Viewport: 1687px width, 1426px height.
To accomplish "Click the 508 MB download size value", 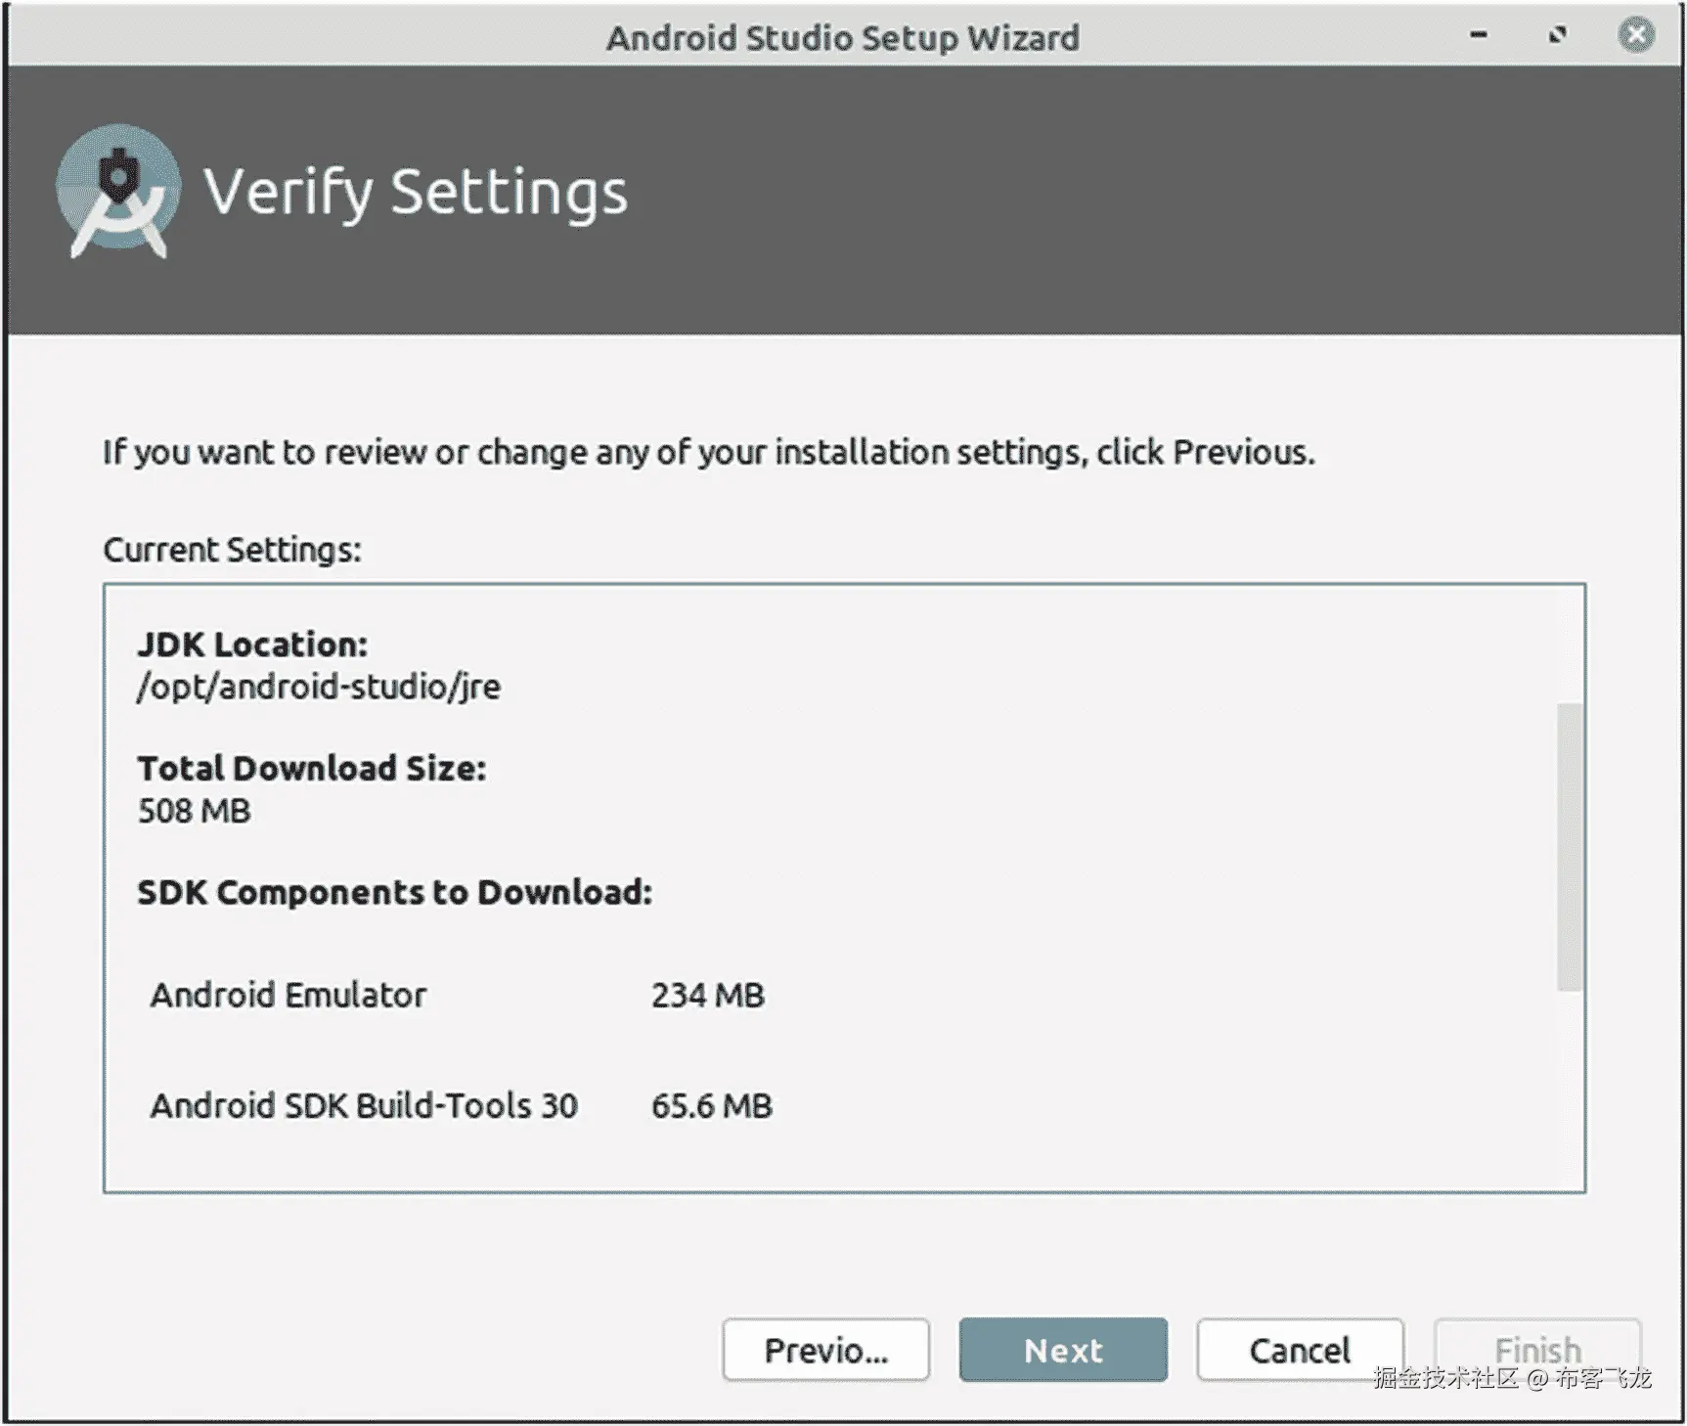I will [x=194, y=811].
